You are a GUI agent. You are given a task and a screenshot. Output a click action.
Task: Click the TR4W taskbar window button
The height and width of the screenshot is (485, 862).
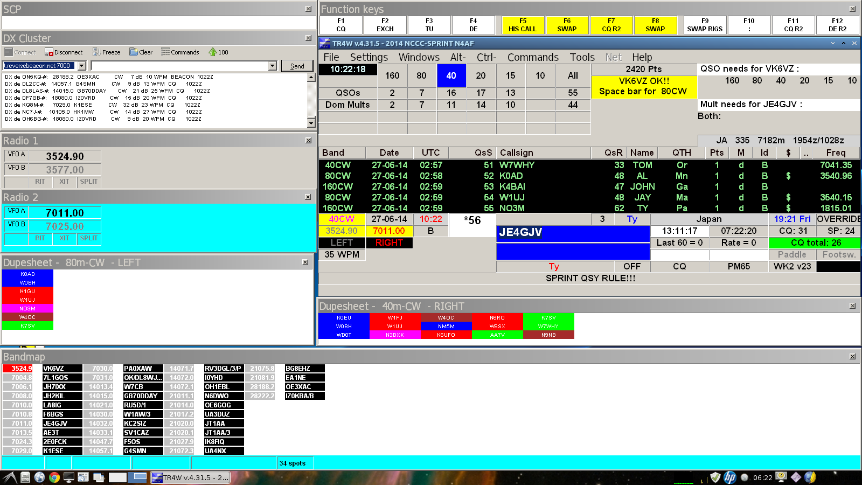190,477
